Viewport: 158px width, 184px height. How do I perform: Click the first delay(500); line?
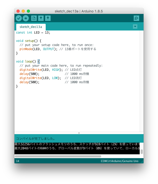54,74
